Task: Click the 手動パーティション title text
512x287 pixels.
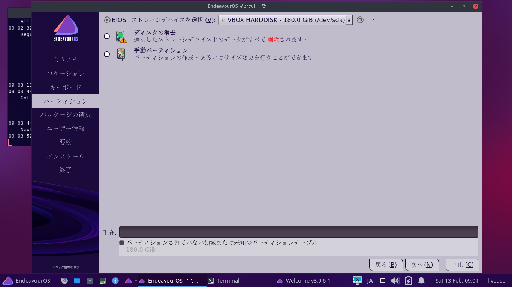Action: [x=161, y=50]
